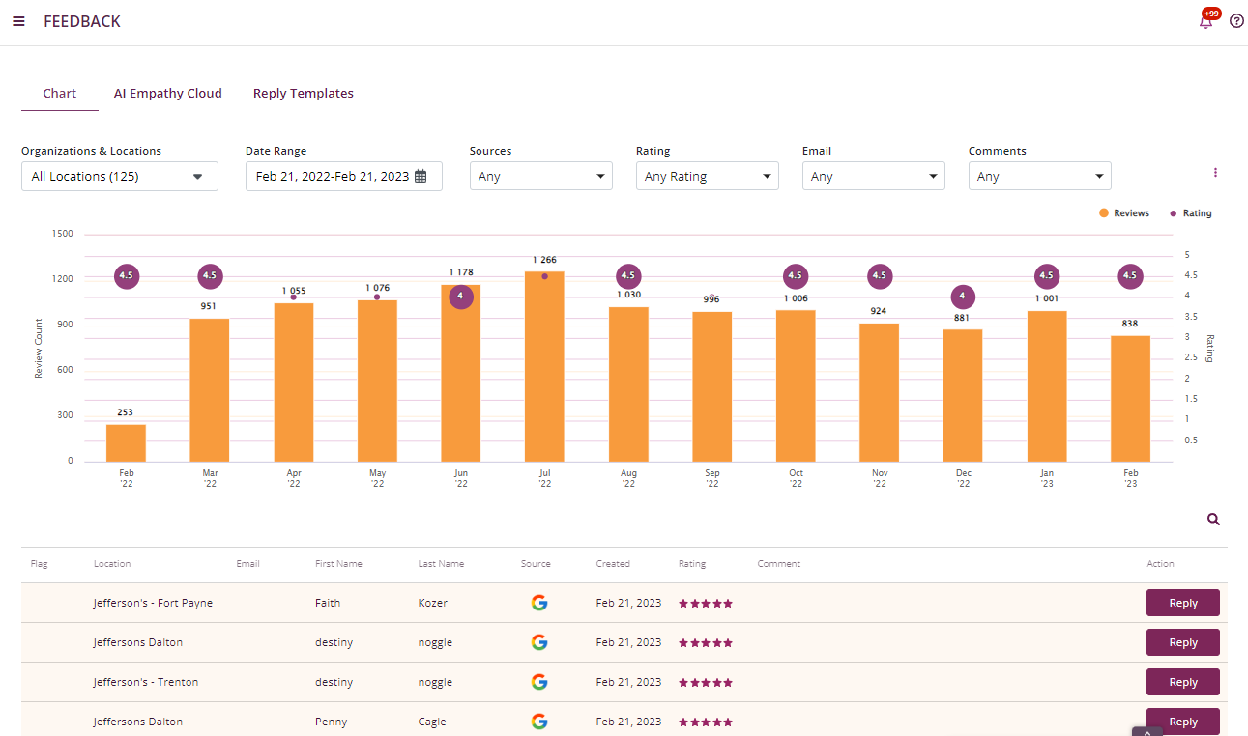Click the help question mark icon

tap(1236, 21)
